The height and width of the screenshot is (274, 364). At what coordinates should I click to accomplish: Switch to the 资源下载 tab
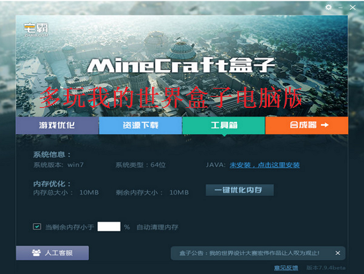pos(140,125)
